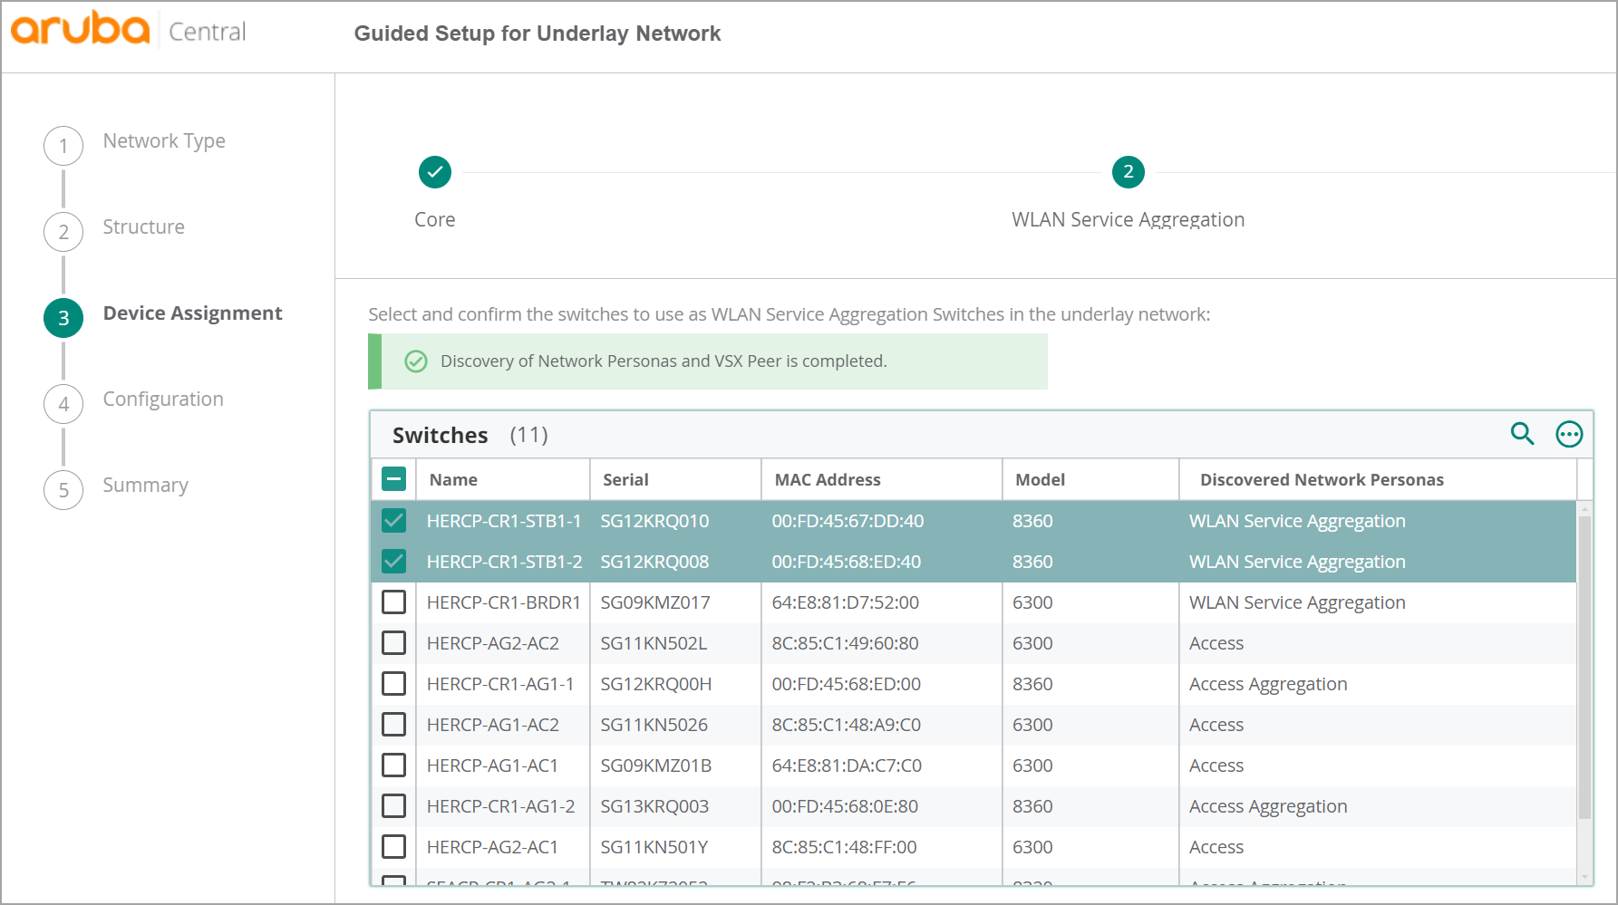Screen dimensions: 1618x905
Task: Click the discovery completed message banner
Action: [x=708, y=361]
